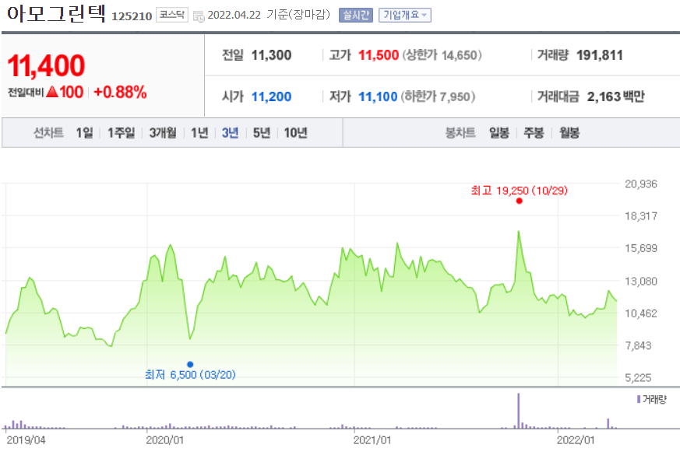
Task: Select the 3년 line chart tab
Action: point(230,132)
